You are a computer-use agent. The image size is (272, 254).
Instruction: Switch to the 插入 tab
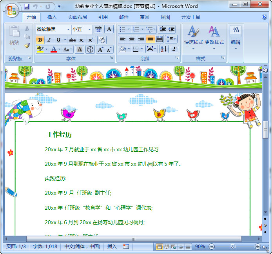point(52,17)
